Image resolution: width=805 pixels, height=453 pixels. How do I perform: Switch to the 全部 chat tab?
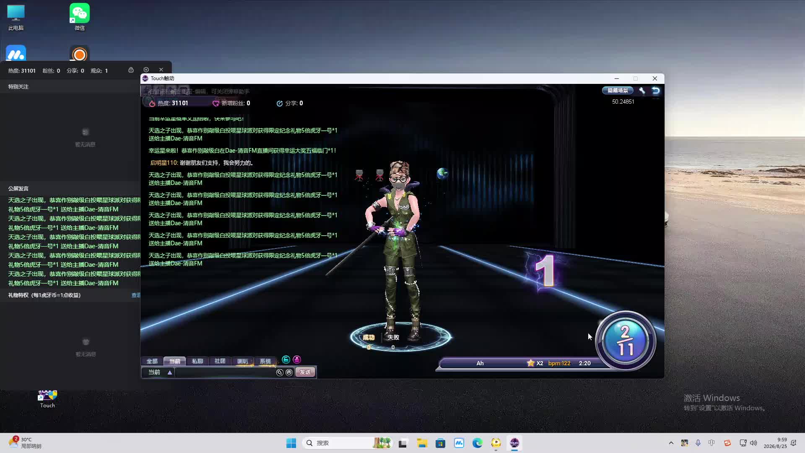pos(152,361)
